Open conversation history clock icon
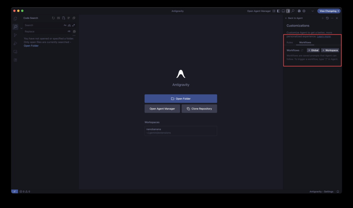The width and height of the screenshot is (353, 208). 327,18
